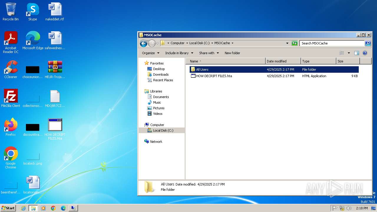Image resolution: width=377 pixels, height=212 pixels.
Task: Select the HEUR-Troja... WinRAR archive
Action: [x=55, y=69]
